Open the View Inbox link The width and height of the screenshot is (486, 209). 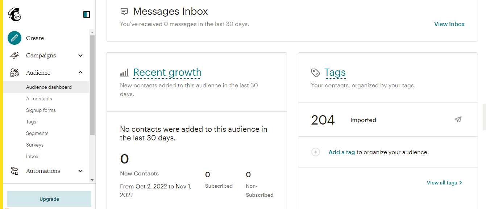point(449,24)
